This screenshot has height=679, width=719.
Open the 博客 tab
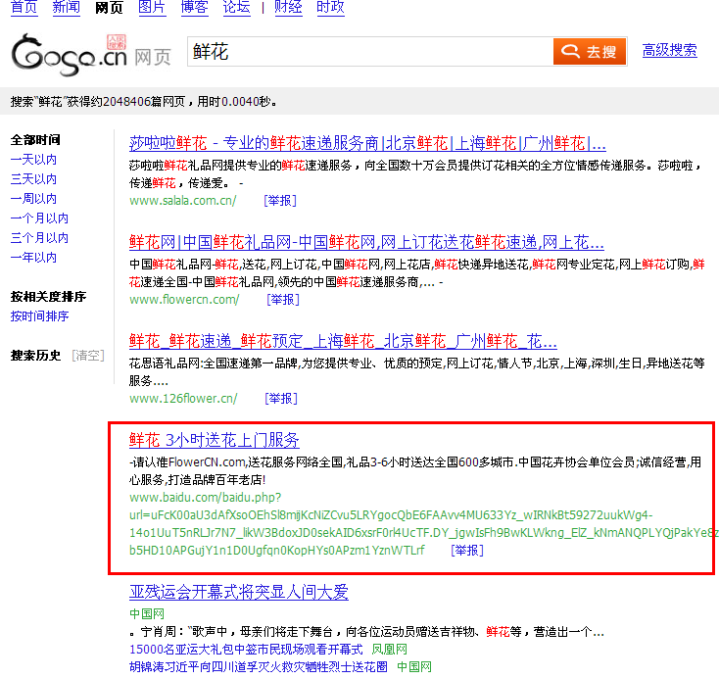[x=194, y=8]
